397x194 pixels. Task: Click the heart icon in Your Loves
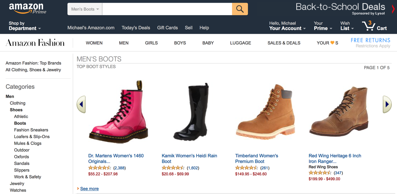(332, 43)
